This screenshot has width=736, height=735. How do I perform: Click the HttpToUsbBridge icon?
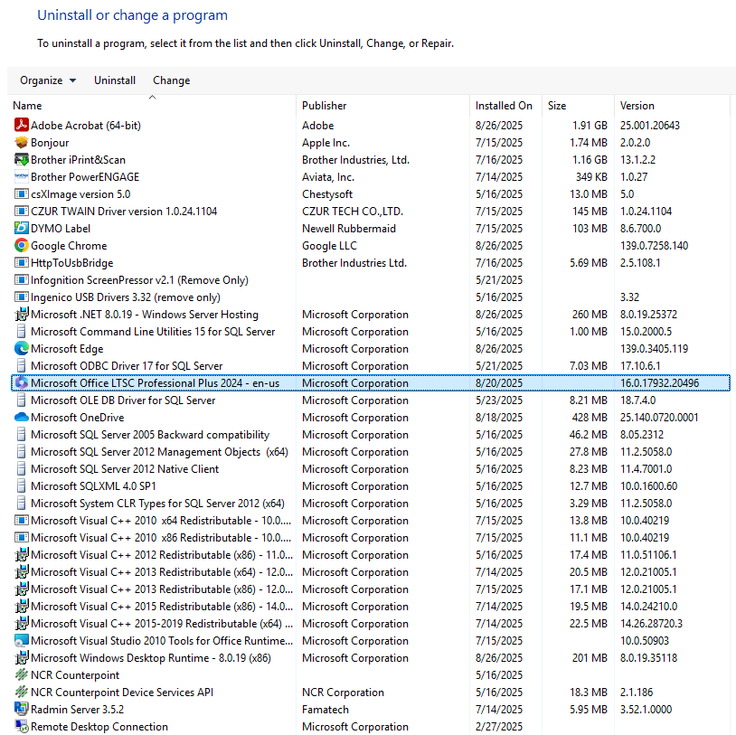pos(21,263)
